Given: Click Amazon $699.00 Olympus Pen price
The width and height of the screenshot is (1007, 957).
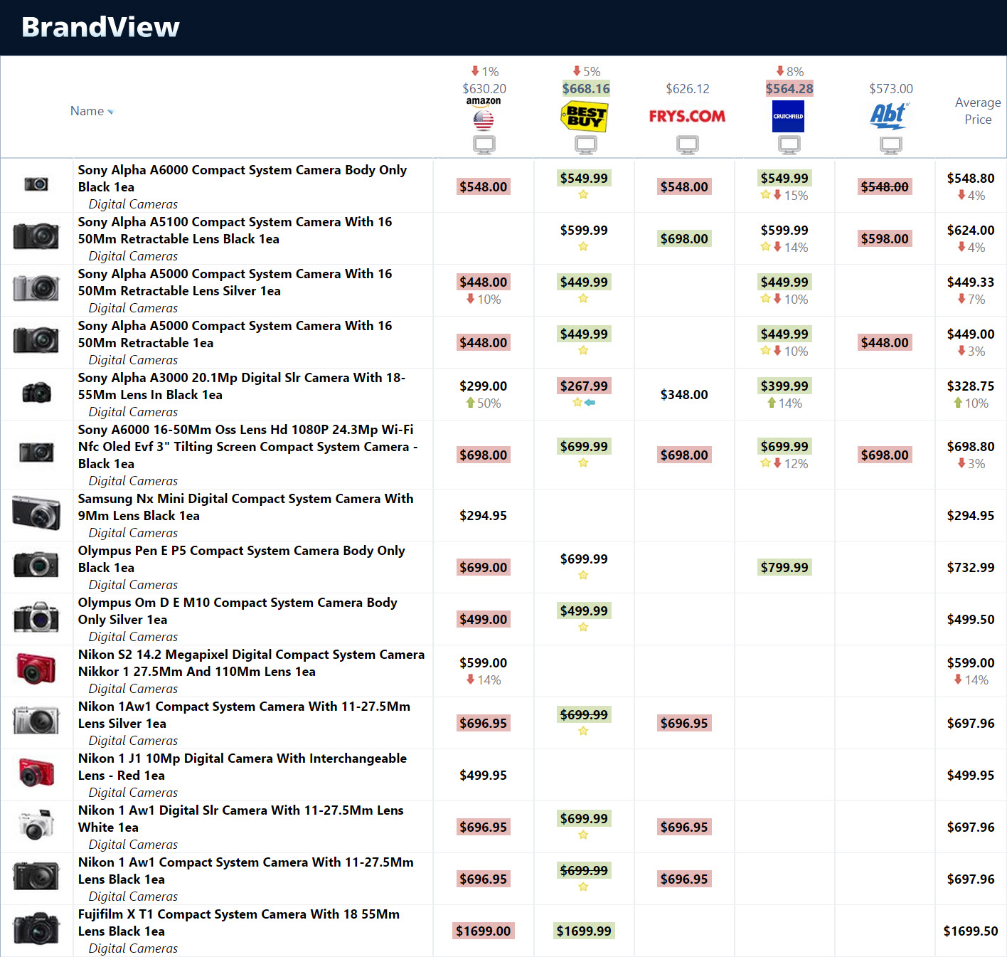Looking at the screenshot, I should (483, 567).
